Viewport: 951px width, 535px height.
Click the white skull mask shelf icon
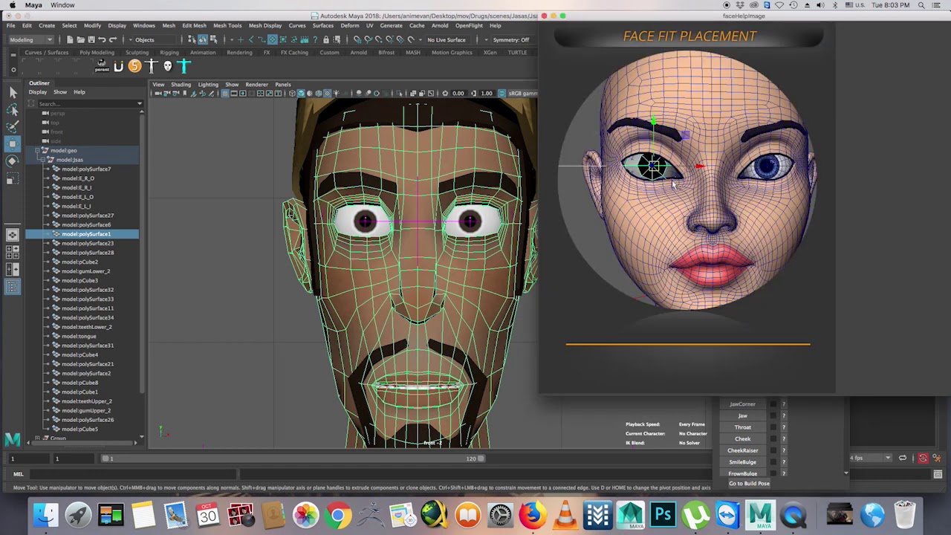[168, 67]
